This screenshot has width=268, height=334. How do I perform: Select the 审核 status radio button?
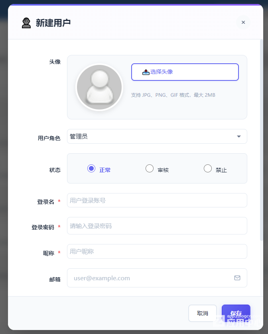pyautogui.click(x=150, y=168)
